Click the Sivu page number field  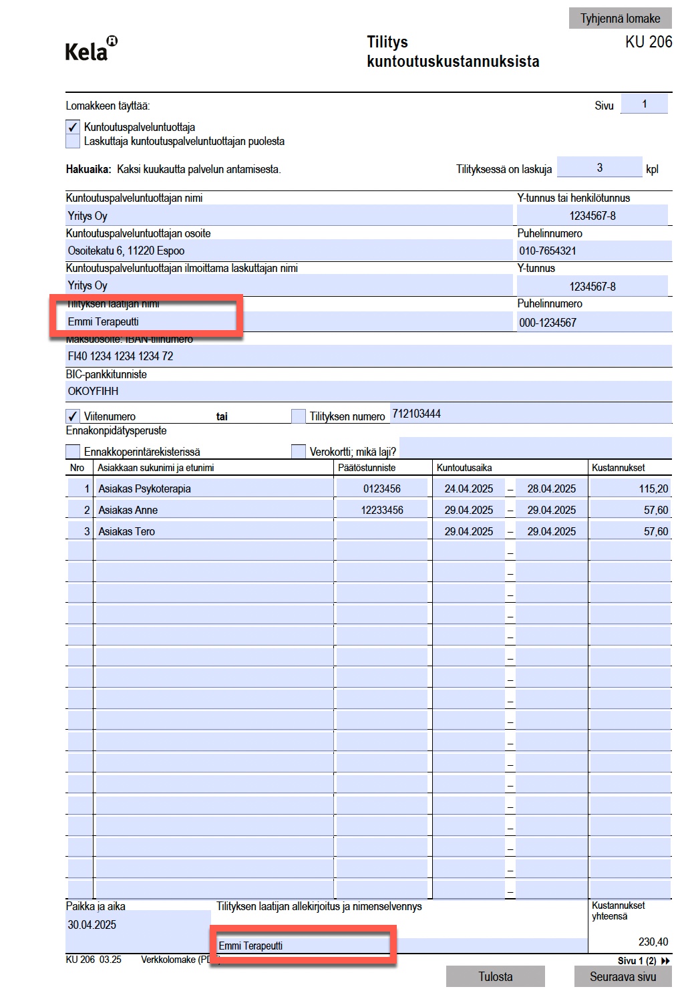[x=644, y=104]
